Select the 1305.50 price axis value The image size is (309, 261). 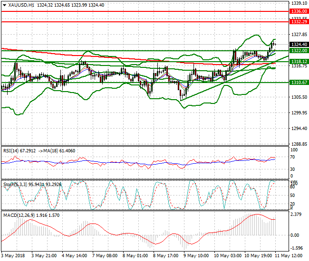[299, 97]
